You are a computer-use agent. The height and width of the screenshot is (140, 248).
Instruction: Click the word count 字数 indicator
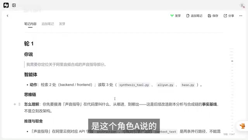pyautogui.click(x=229, y=134)
